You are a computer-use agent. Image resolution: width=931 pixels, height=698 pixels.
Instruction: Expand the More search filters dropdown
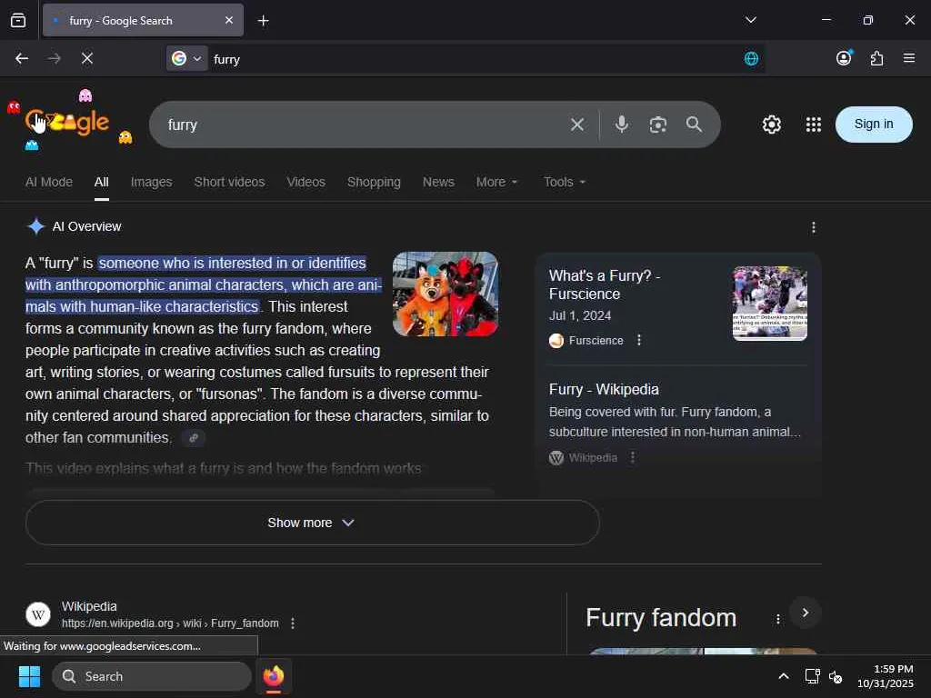(x=496, y=182)
